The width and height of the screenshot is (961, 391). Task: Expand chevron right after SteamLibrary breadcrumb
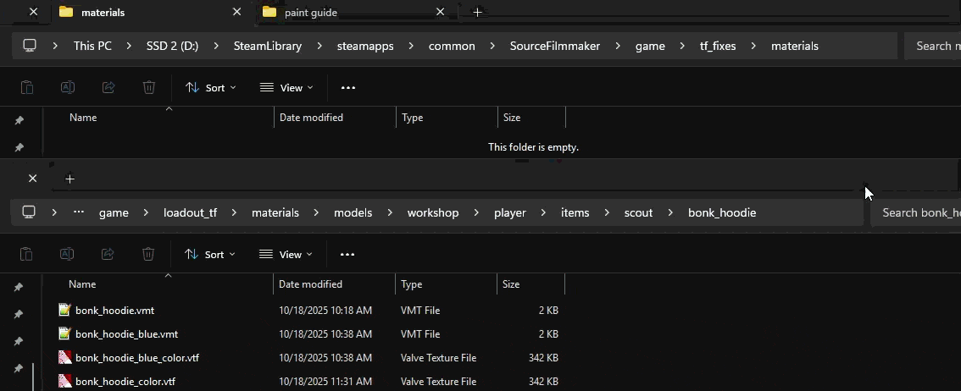tap(319, 46)
